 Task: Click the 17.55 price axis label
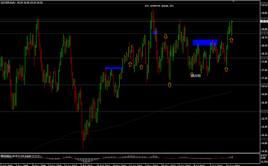264,70
